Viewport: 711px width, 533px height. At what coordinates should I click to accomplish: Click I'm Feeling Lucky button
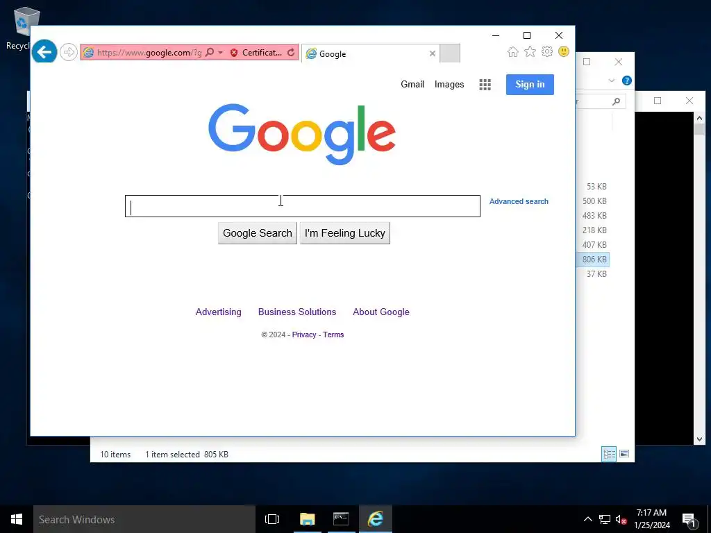(x=345, y=233)
